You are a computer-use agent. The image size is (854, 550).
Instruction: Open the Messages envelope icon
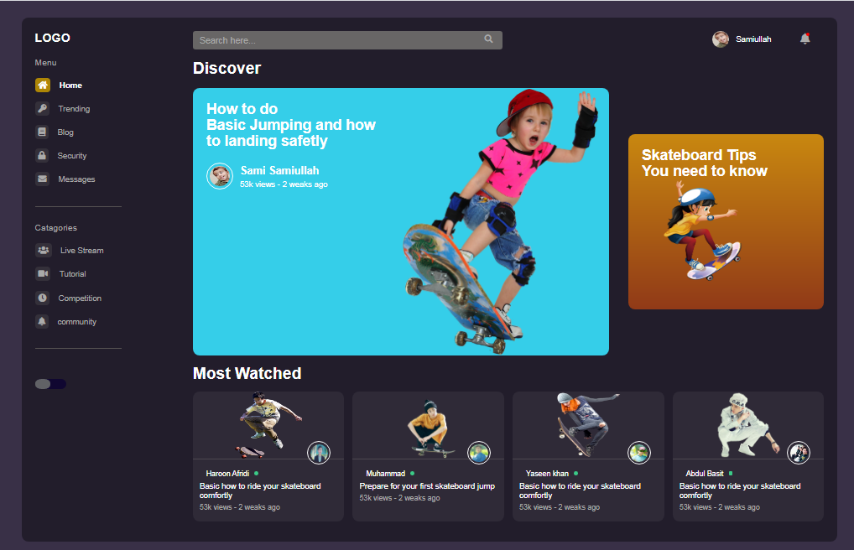(x=42, y=179)
